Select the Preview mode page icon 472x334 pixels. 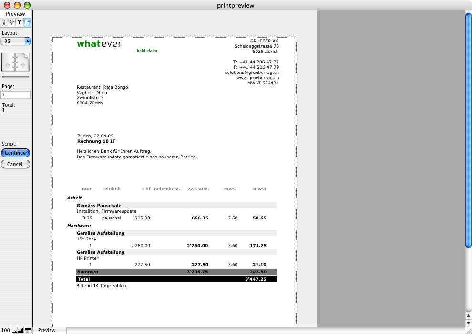[27, 22]
